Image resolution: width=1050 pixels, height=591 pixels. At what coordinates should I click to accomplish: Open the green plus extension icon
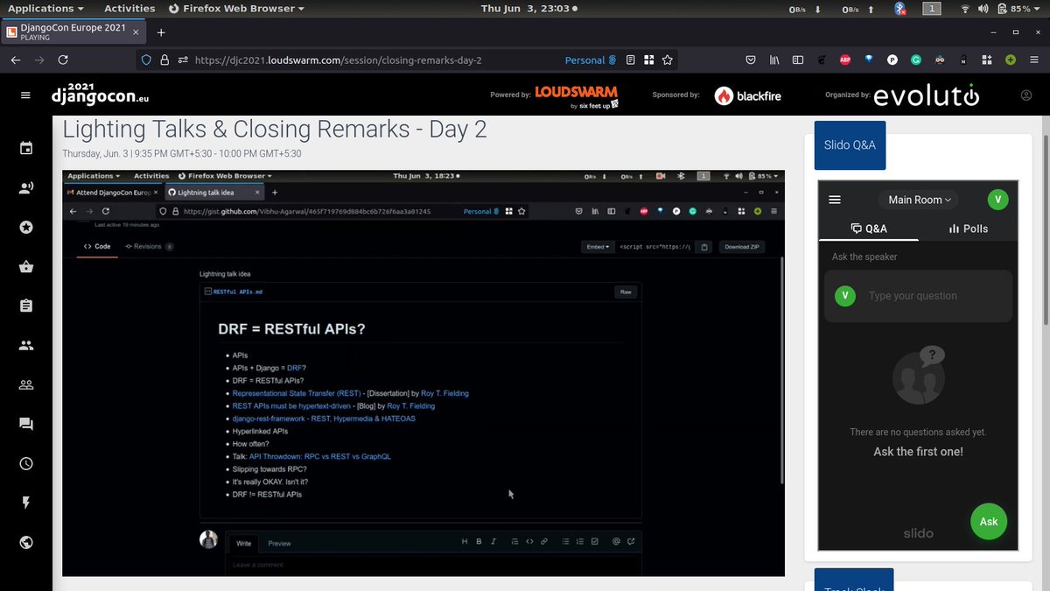[x=1011, y=60]
